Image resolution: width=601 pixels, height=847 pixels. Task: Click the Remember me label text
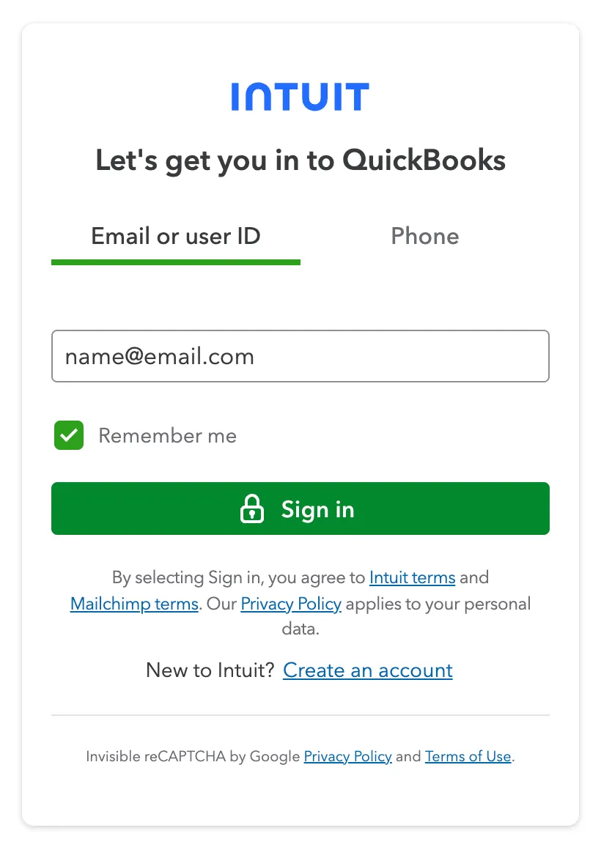coord(168,435)
